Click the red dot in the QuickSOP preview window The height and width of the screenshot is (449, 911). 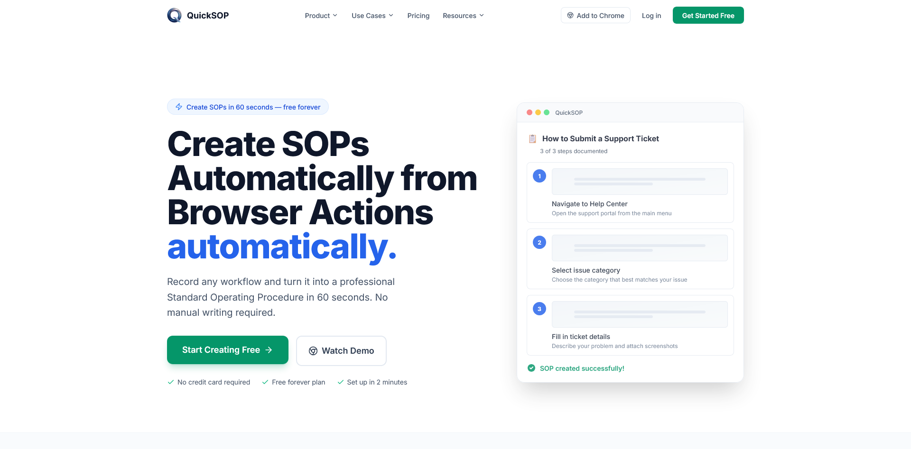tap(530, 112)
